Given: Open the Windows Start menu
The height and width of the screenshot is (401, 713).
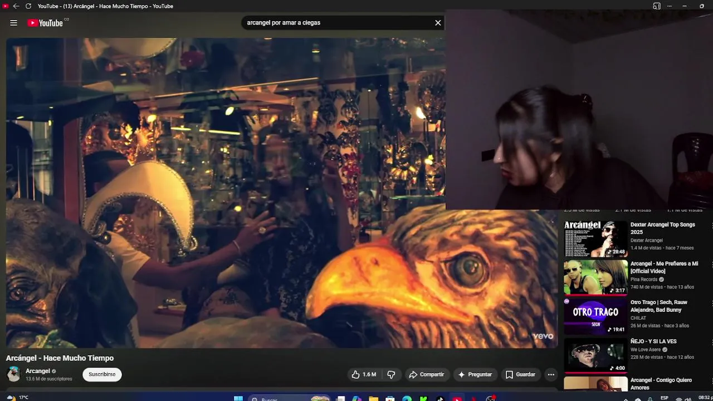Looking at the screenshot, I should 238,398.
